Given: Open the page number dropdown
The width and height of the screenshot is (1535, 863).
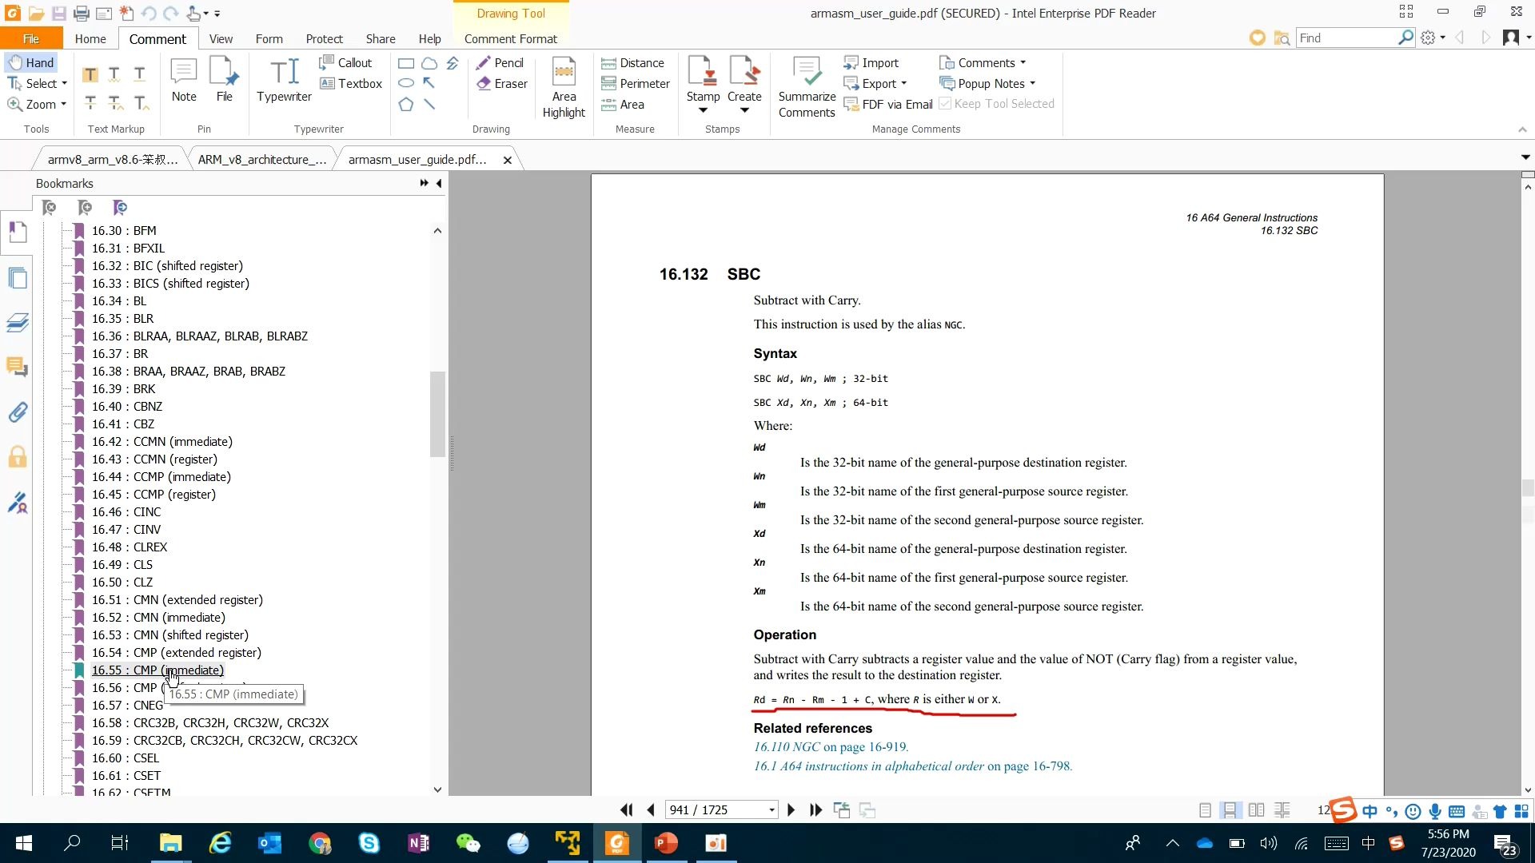Looking at the screenshot, I should pyautogui.click(x=771, y=810).
